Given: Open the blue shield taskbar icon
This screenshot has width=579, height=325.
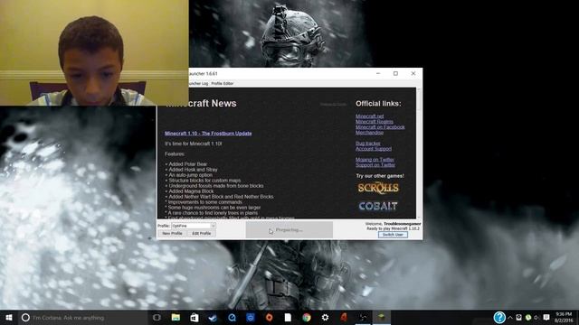Looking at the screenshot, I should click(250, 317).
